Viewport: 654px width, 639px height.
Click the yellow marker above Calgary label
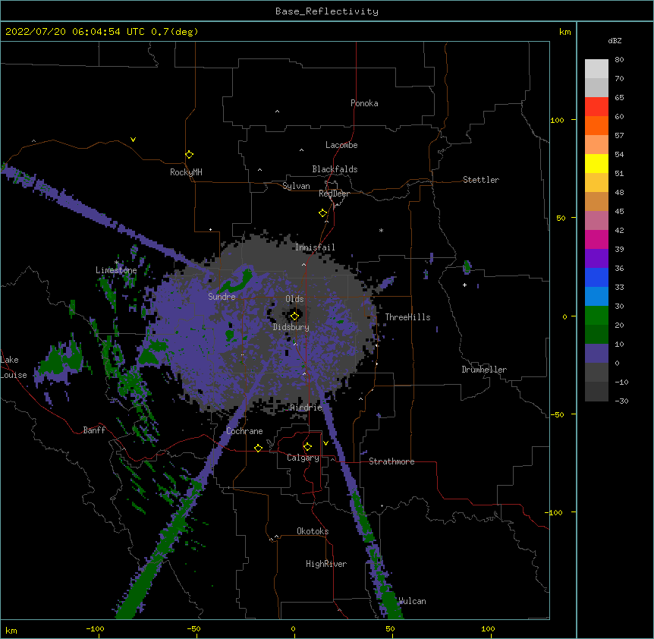click(307, 447)
